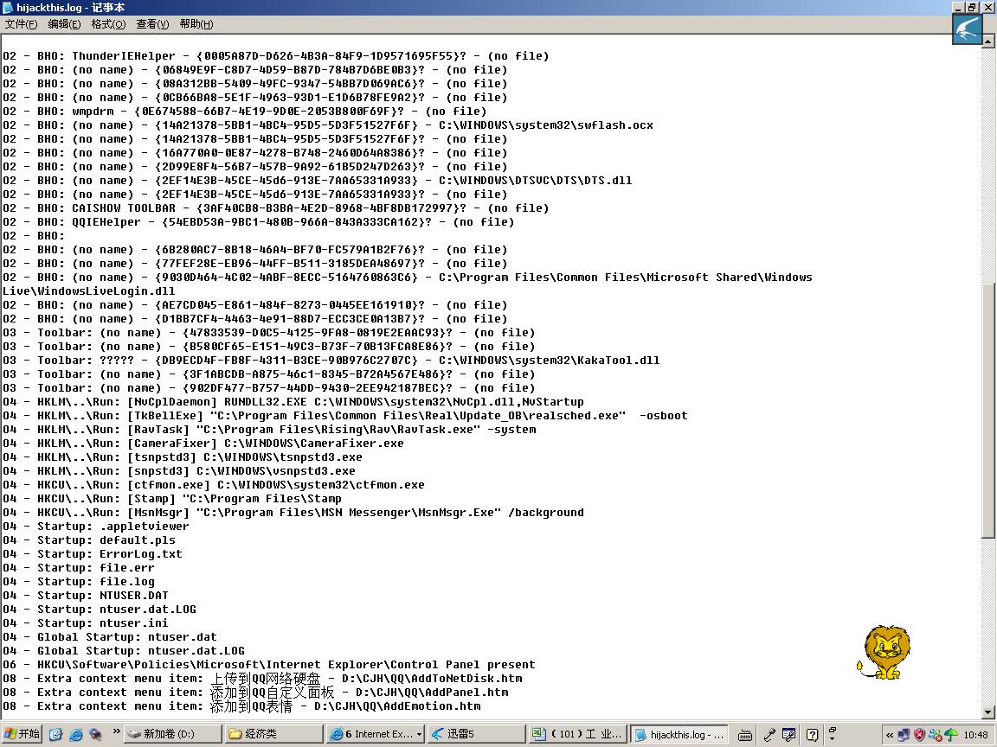Click the AddPanel.htm context menu line
997x747 pixels.
pos(255,693)
